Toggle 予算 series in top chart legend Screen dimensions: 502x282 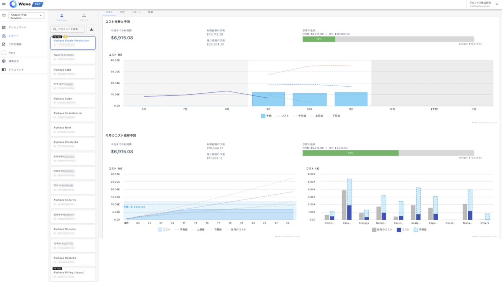(266, 116)
